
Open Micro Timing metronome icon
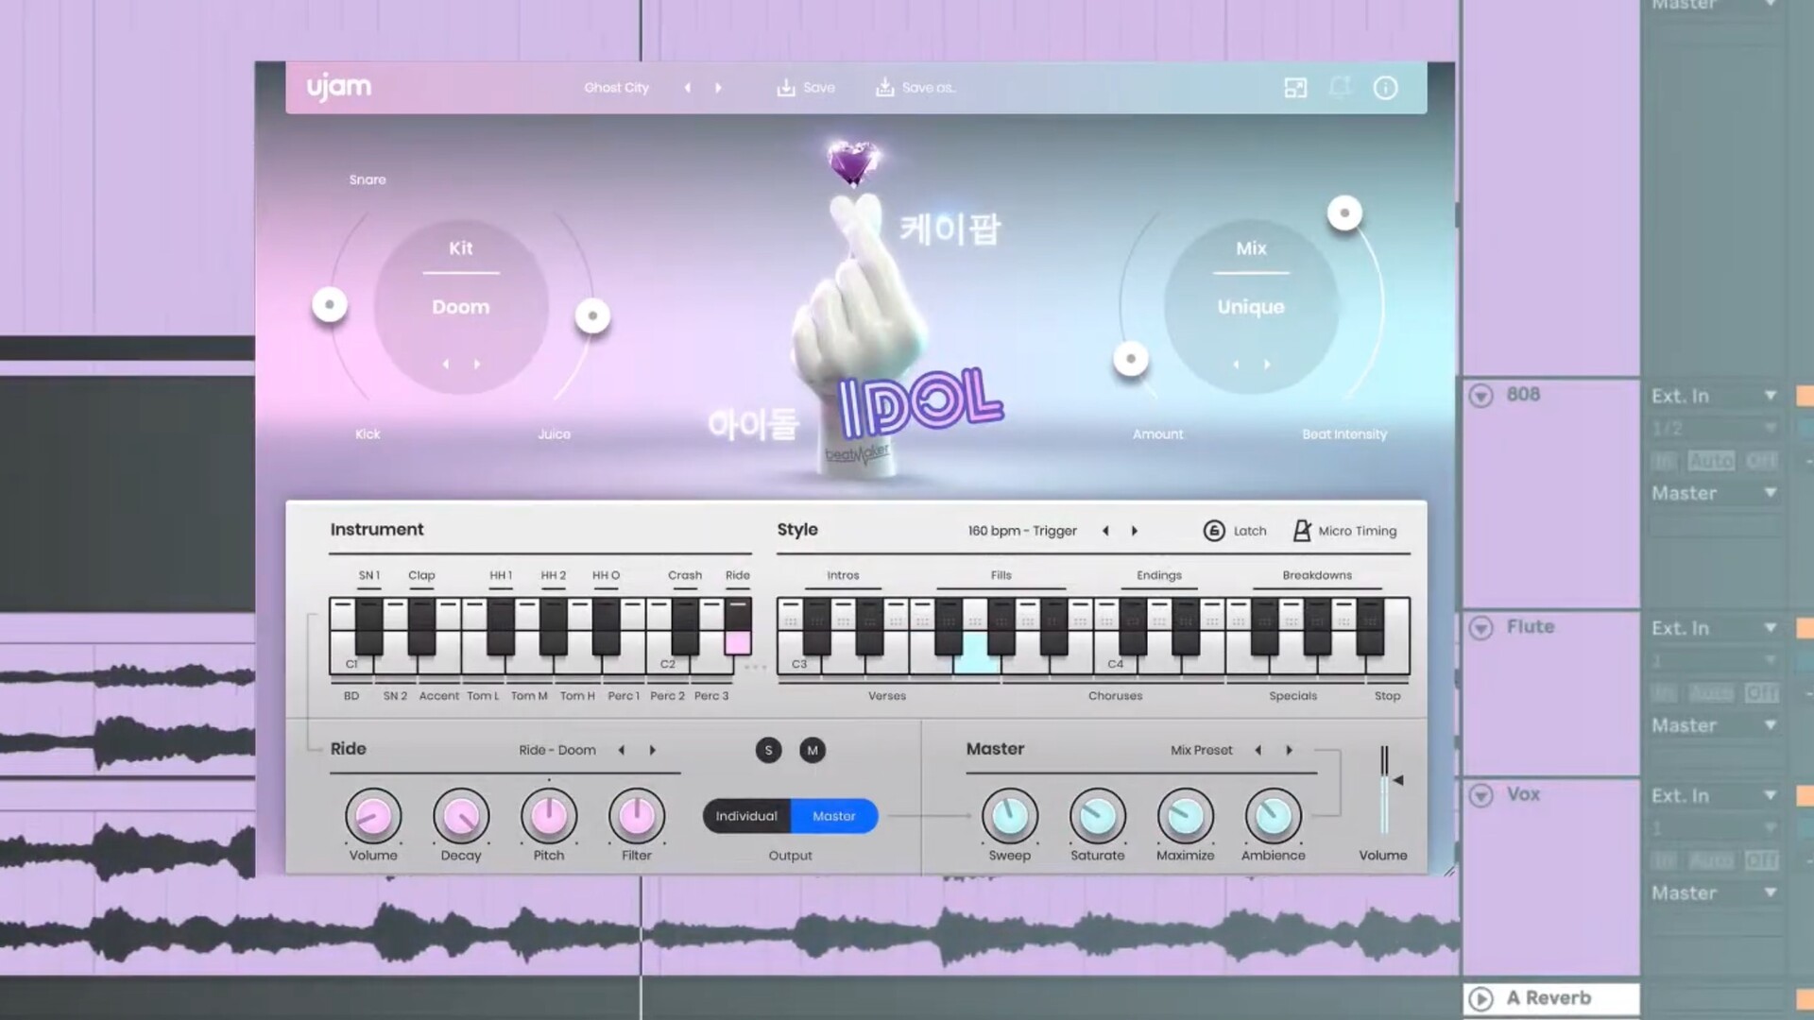(x=1302, y=531)
